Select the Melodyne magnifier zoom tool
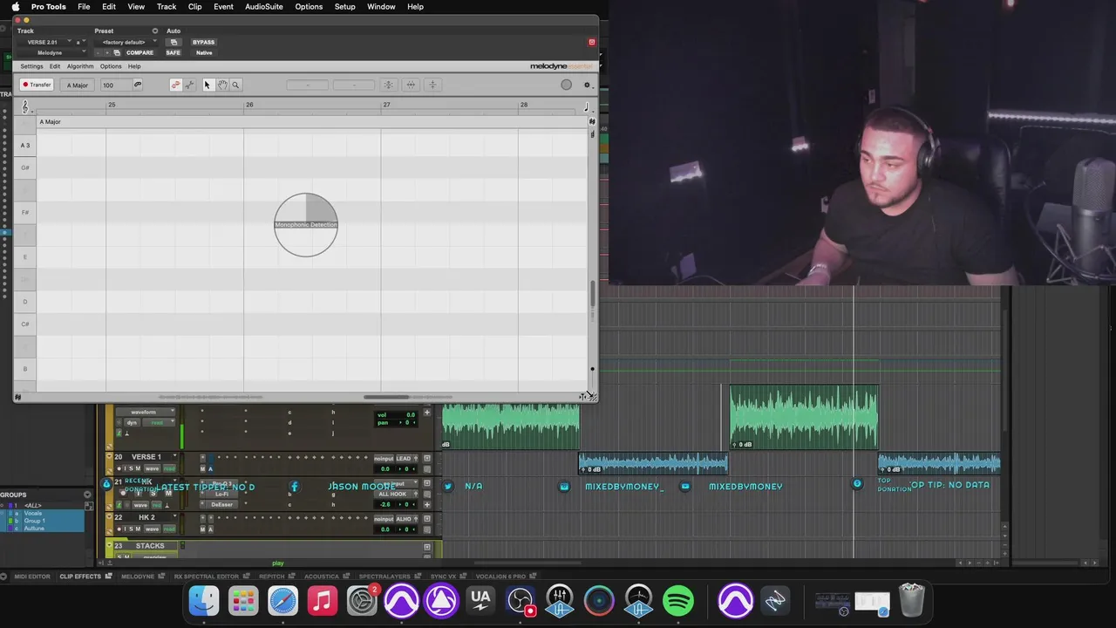This screenshot has width=1116, height=628. (x=235, y=85)
